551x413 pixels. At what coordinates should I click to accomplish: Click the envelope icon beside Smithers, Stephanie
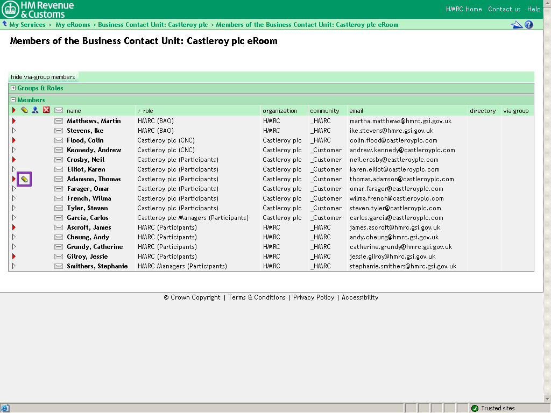click(59, 266)
